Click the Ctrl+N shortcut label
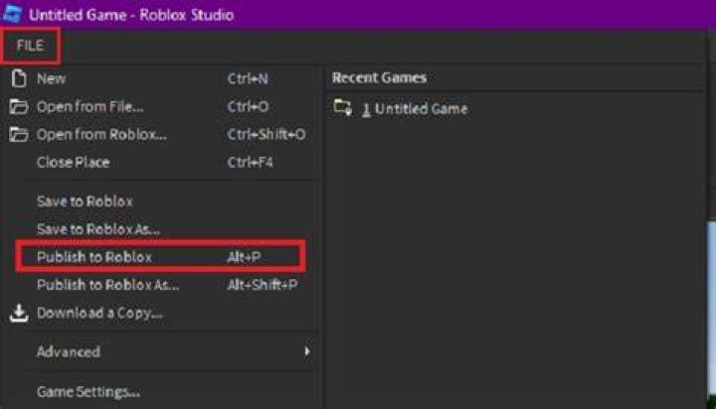 click(248, 78)
